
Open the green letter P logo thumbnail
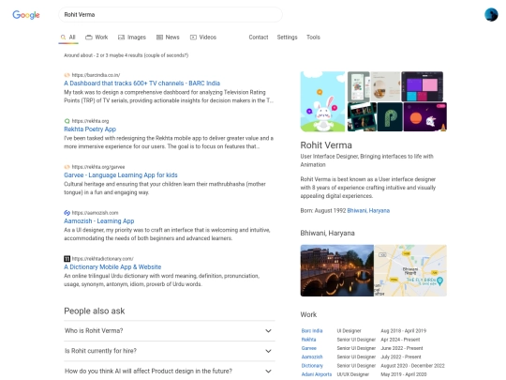(390, 117)
